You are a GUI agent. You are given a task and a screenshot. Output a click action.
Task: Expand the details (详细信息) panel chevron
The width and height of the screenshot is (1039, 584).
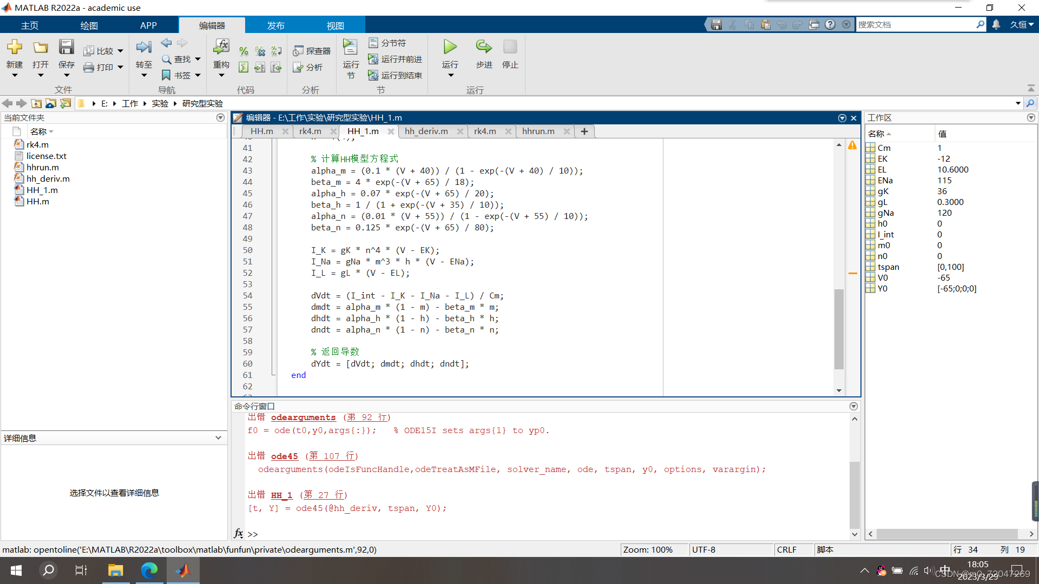218,438
